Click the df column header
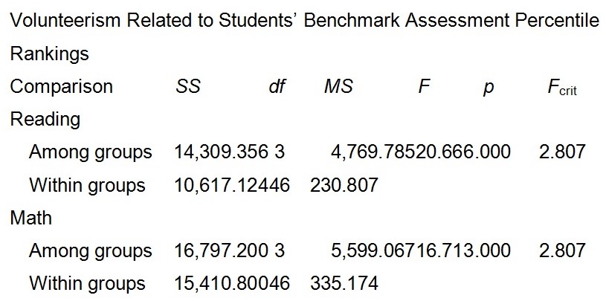This screenshot has height=301, width=606. pos(277,87)
